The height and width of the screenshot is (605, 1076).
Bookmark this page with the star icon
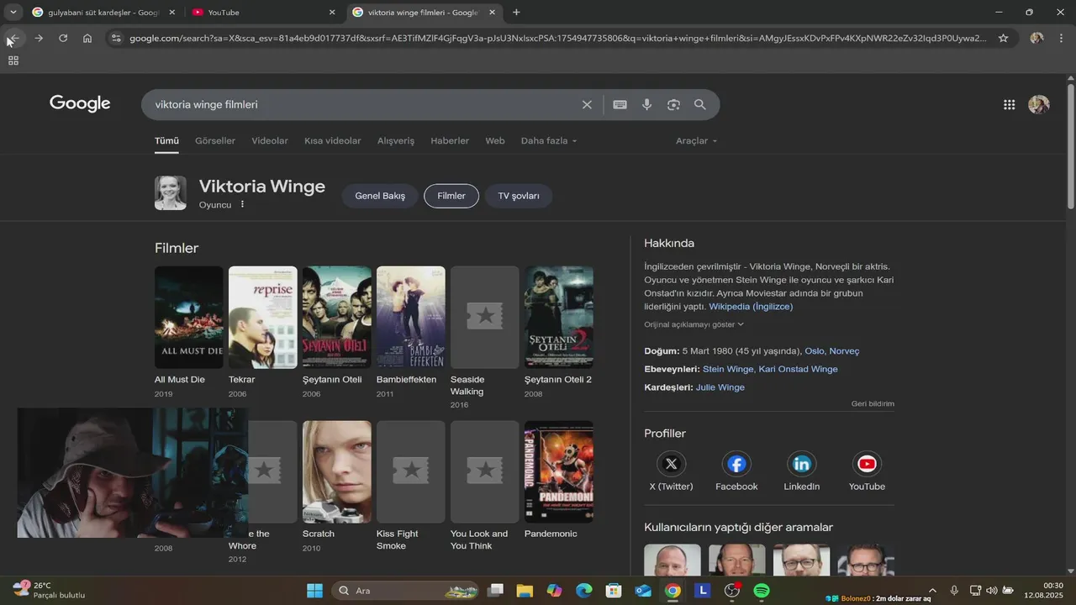[x=1003, y=38]
